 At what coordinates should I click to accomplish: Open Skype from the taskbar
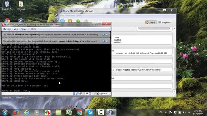[90, 112]
